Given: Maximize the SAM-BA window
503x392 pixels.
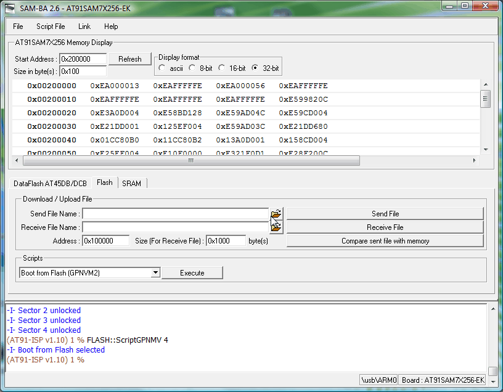Looking at the screenshot, I should (x=465, y=6).
